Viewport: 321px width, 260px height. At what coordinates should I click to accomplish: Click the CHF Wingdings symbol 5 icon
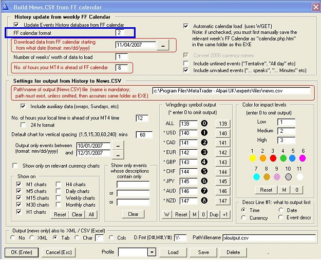[204, 171]
